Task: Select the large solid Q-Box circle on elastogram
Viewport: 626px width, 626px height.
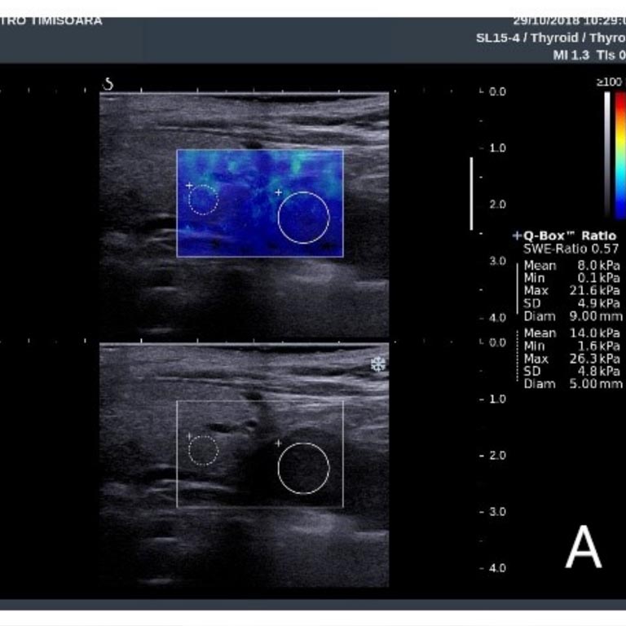Action: [303, 218]
